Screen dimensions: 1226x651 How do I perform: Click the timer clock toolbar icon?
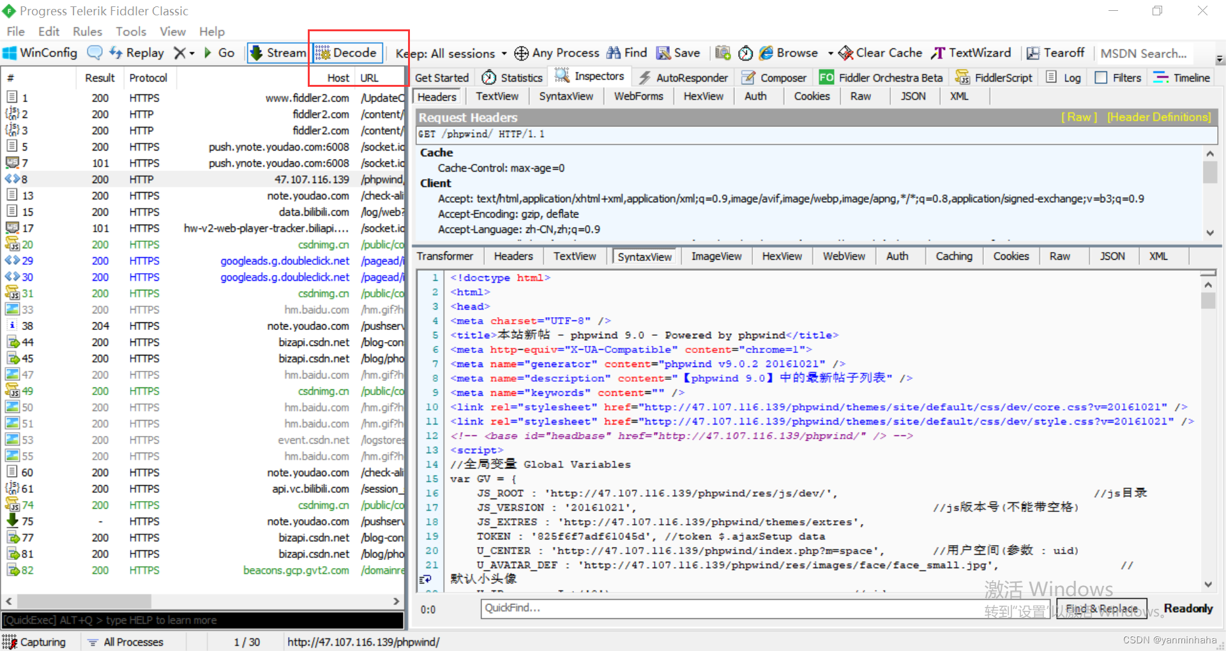745,53
